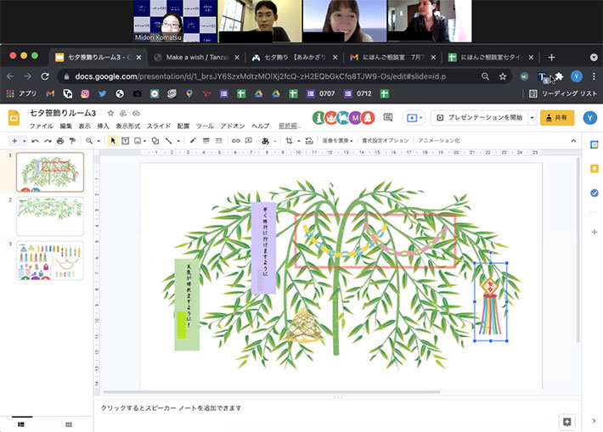Switch to grid view of slides
603x432 pixels.
click(69, 424)
